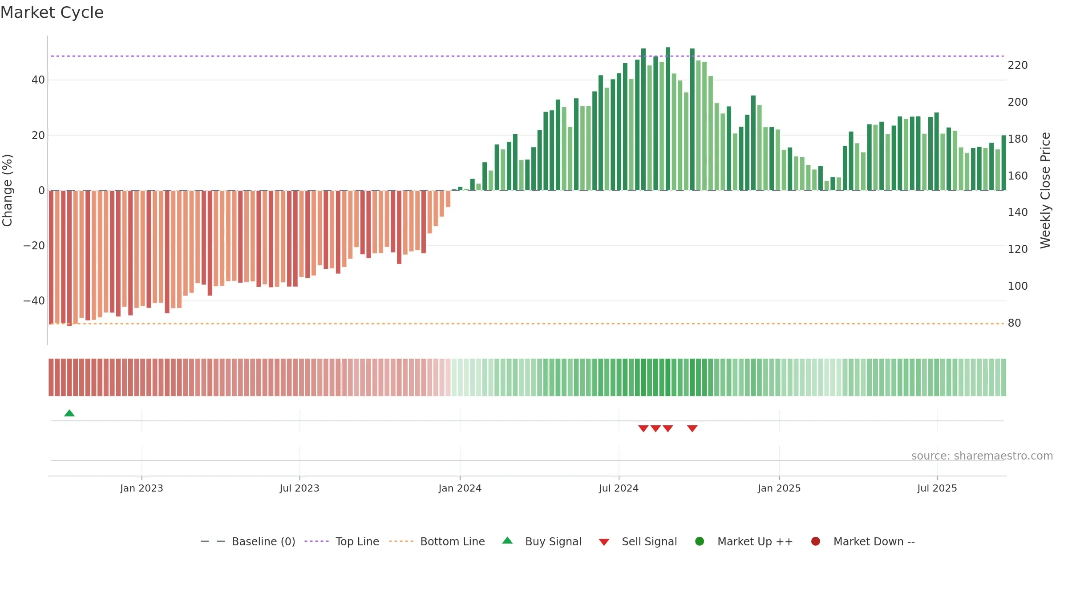Click the Jul 2025 x-axis label
The image size is (1068, 600).
(937, 488)
